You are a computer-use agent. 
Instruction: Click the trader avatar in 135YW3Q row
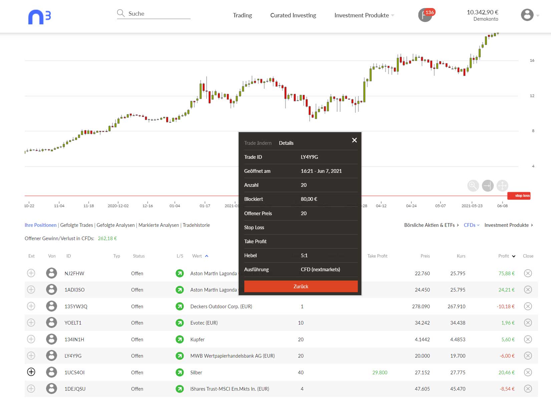pos(51,306)
